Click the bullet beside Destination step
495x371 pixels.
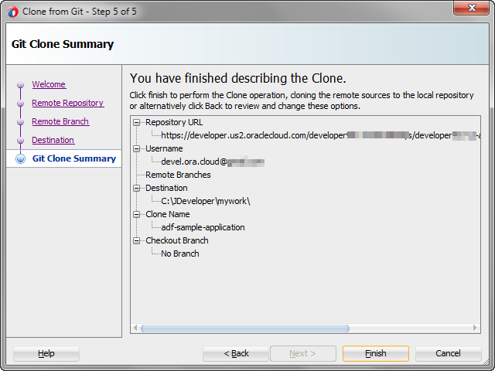tap(20, 141)
